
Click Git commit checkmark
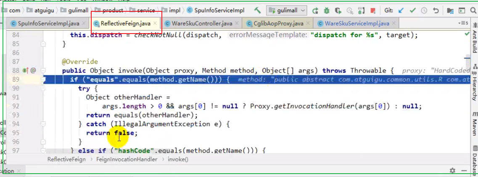coord(412,10)
